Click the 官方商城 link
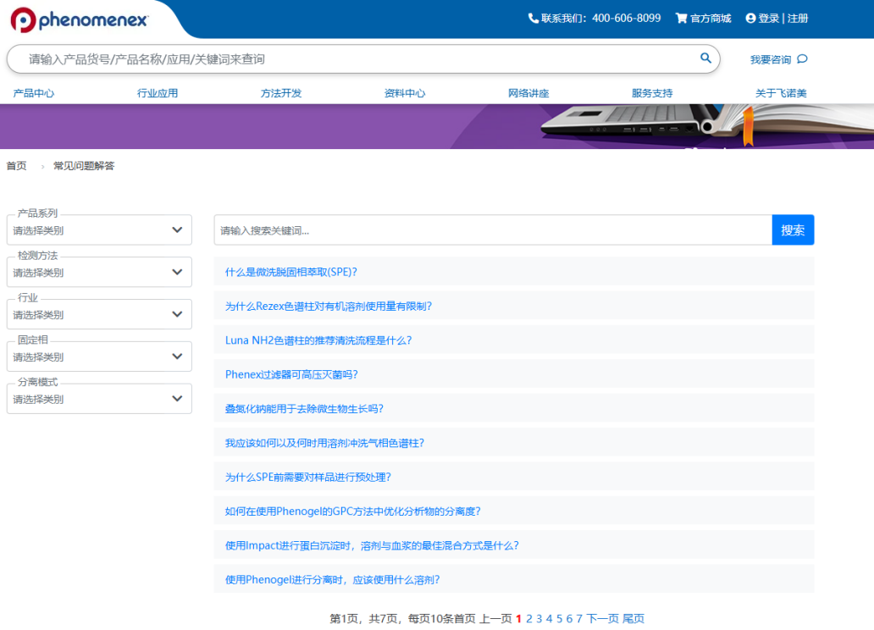874x630 pixels. [x=711, y=19]
